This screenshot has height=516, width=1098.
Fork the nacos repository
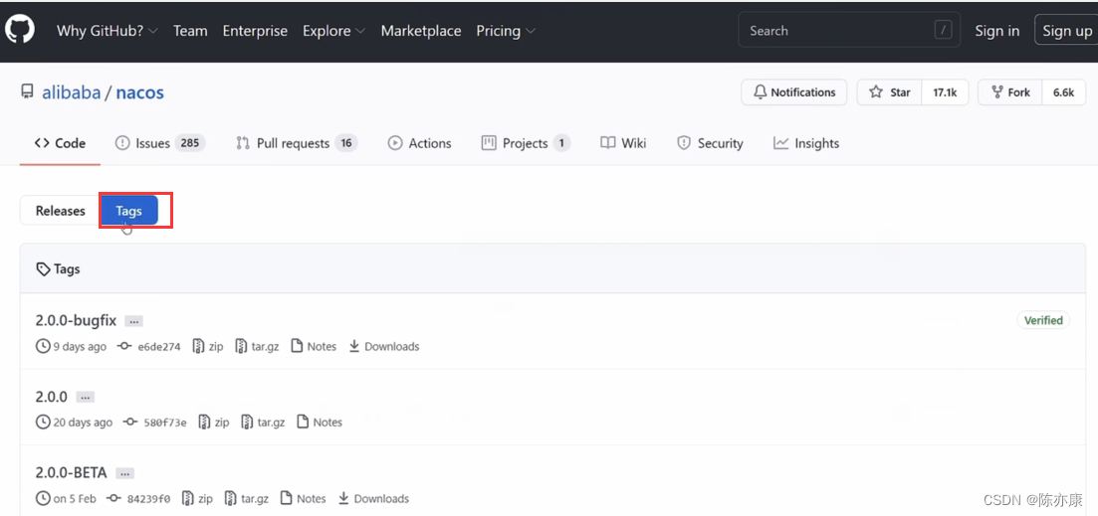pos(1010,92)
